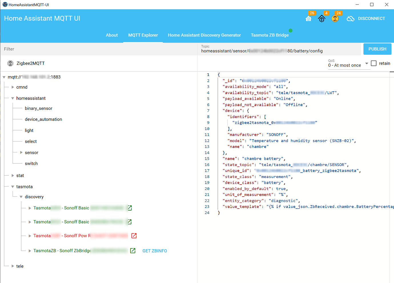Collapse the tasmota topic node

click(x=13, y=187)
